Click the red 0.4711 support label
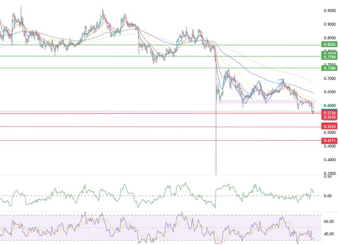 point(329,141)
